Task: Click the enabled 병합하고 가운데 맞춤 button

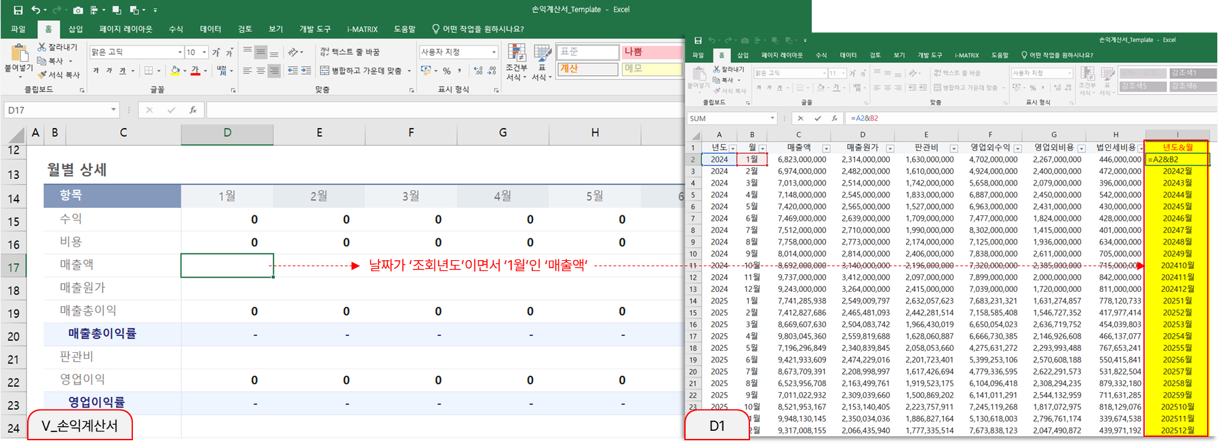Action: (361, 70)
